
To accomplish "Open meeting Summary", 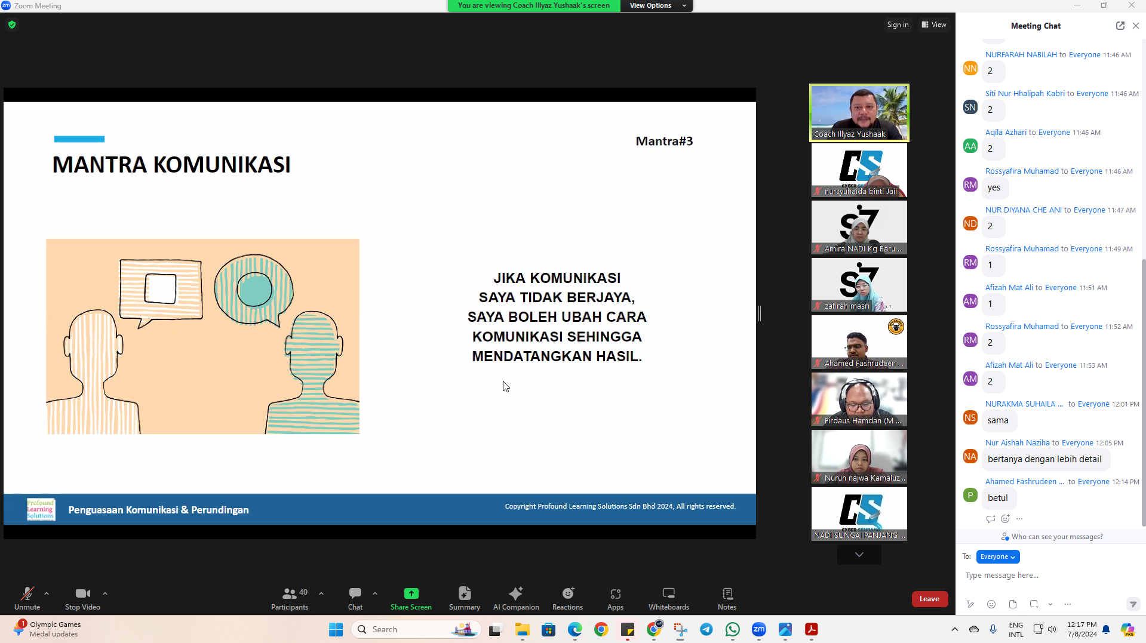I will pos(464,598).
